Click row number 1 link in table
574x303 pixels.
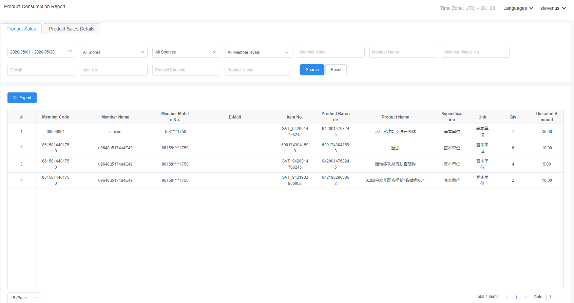pos(21,132)
